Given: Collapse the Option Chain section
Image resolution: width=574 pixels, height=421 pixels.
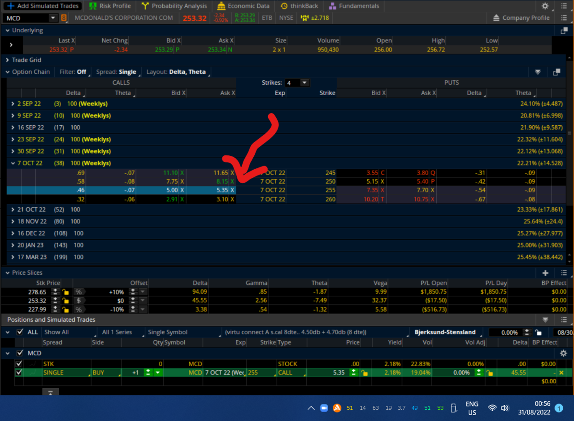Looking at the screenshot, I should [8, 72].
